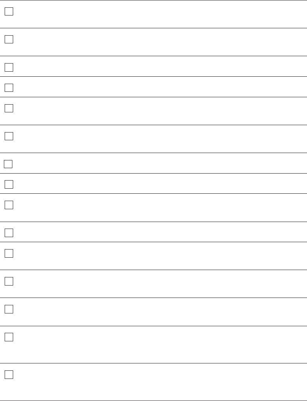Check the second row's checkbox
This screenshot has height=401, width=307.
(9, 40)
